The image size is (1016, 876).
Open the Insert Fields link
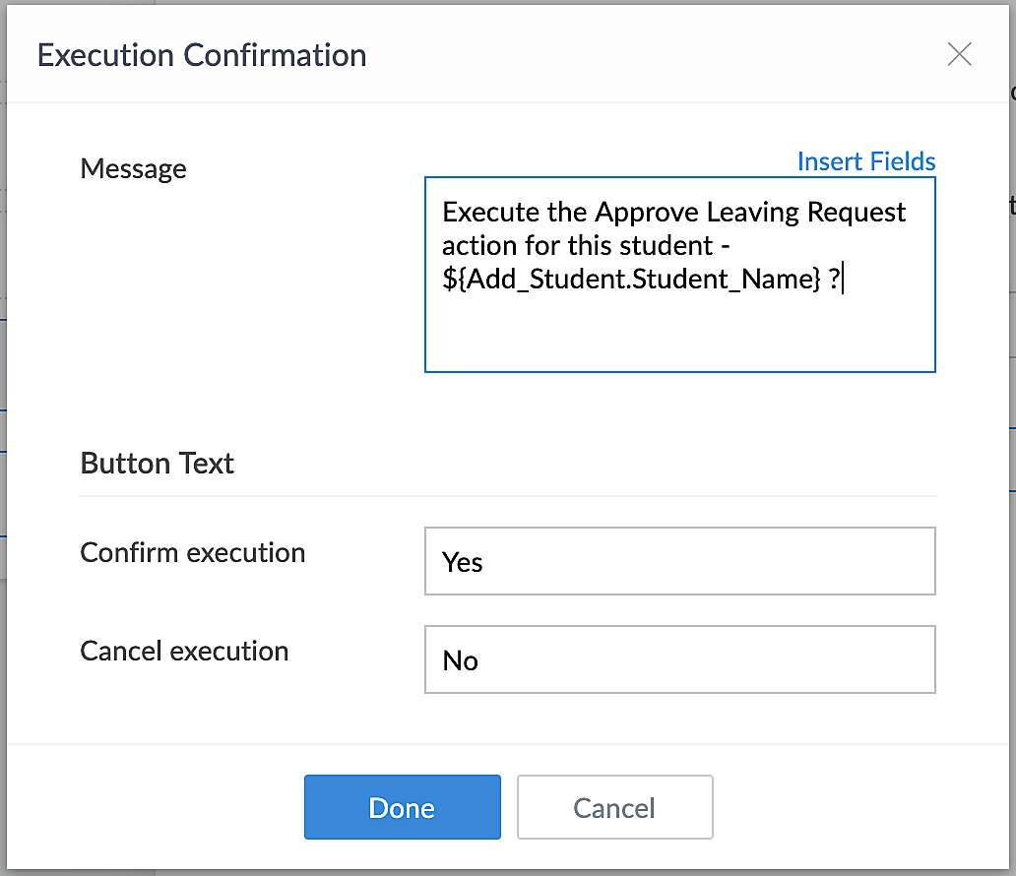click(866, 161)
